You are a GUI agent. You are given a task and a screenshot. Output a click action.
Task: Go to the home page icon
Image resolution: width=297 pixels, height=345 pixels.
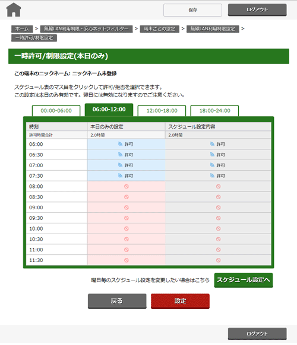[14, 9]
